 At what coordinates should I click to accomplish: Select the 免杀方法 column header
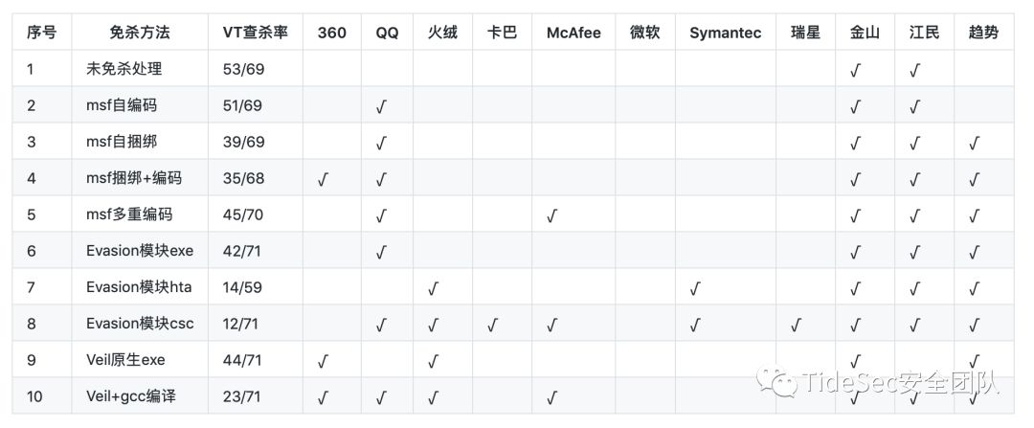[x=140, y=33]
